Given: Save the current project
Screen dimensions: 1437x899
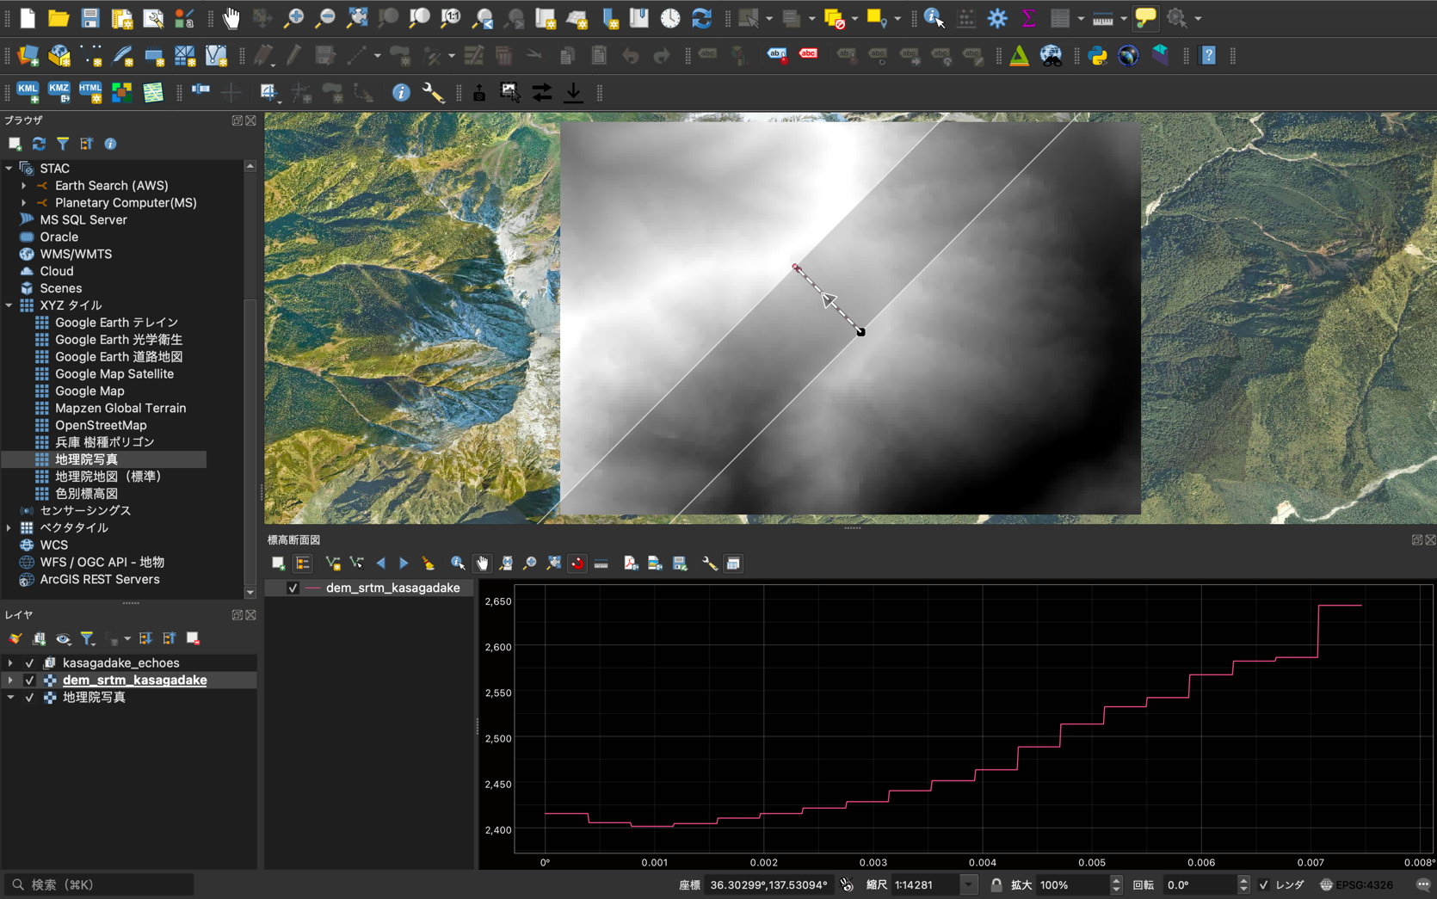Looking at the screenshot, I should 89,18.
